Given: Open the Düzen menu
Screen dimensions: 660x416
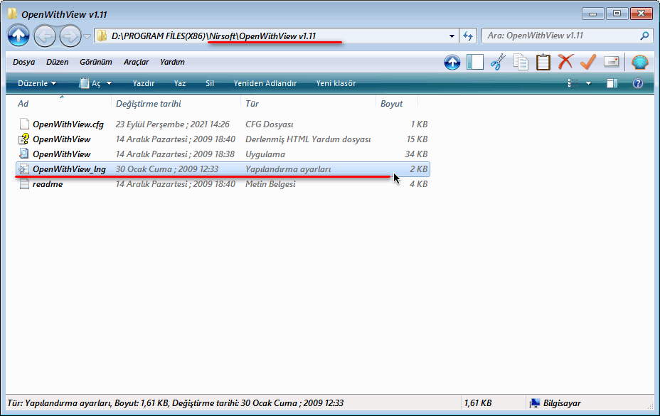Looking at the screenshot, I should [x=57, y=62].
